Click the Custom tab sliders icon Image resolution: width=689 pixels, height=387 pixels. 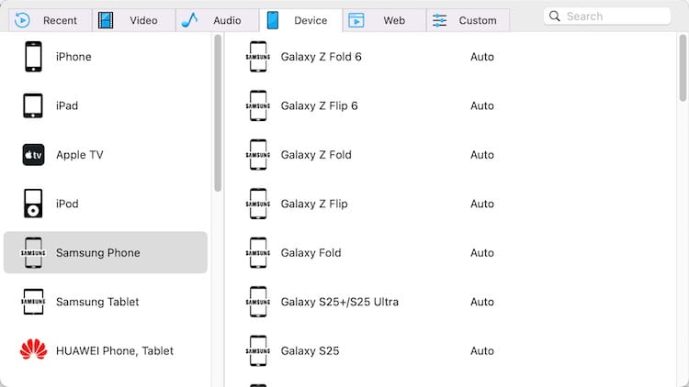tap(439, 20)
